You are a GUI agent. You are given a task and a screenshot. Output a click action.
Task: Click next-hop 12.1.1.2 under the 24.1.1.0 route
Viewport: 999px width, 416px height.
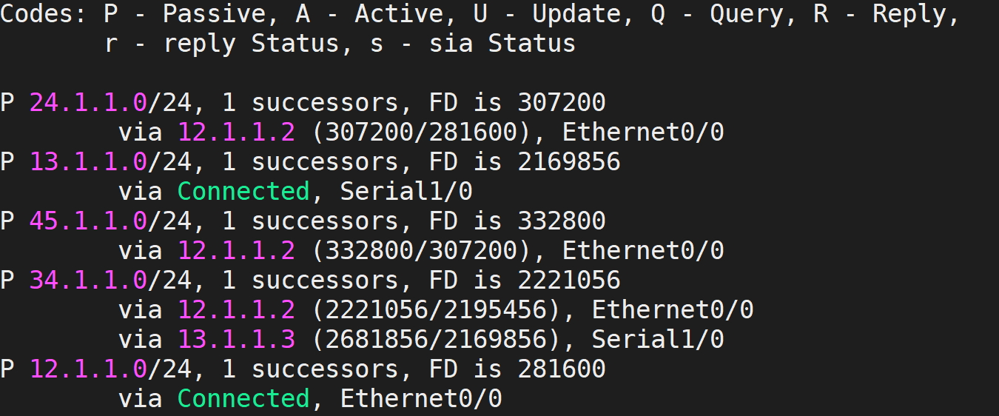tap(236, 132)
